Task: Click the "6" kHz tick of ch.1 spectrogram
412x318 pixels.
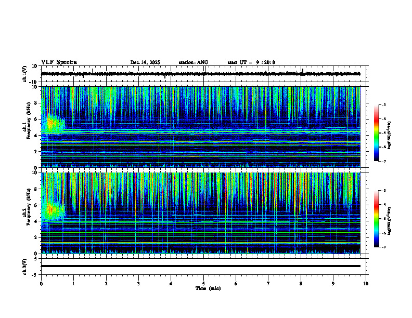Action: pos(36,119)
